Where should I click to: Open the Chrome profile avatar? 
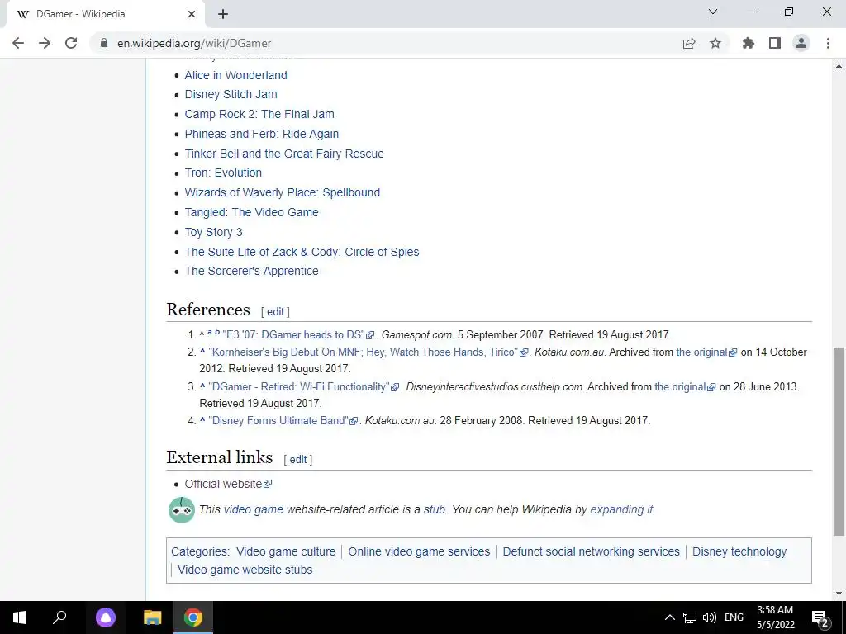tap(801, 43)
